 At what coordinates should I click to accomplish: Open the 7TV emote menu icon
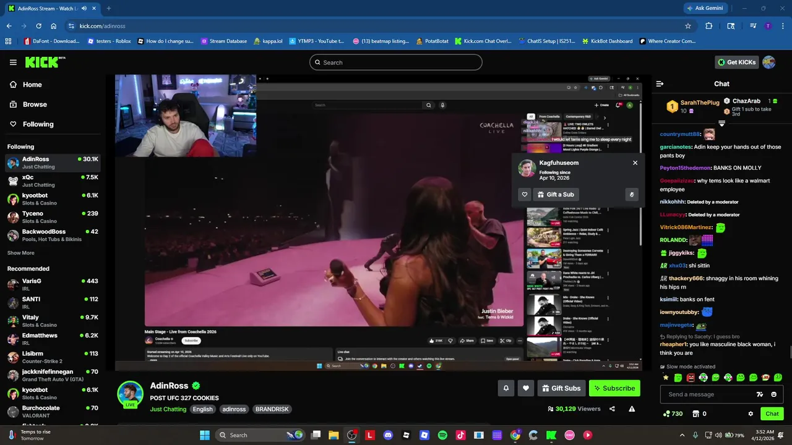click(x=760, y=394)
